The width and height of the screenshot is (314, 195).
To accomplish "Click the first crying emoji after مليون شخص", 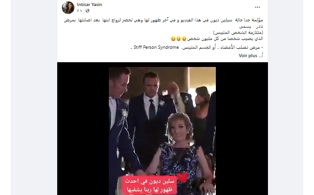I will [x=184, y=39].
